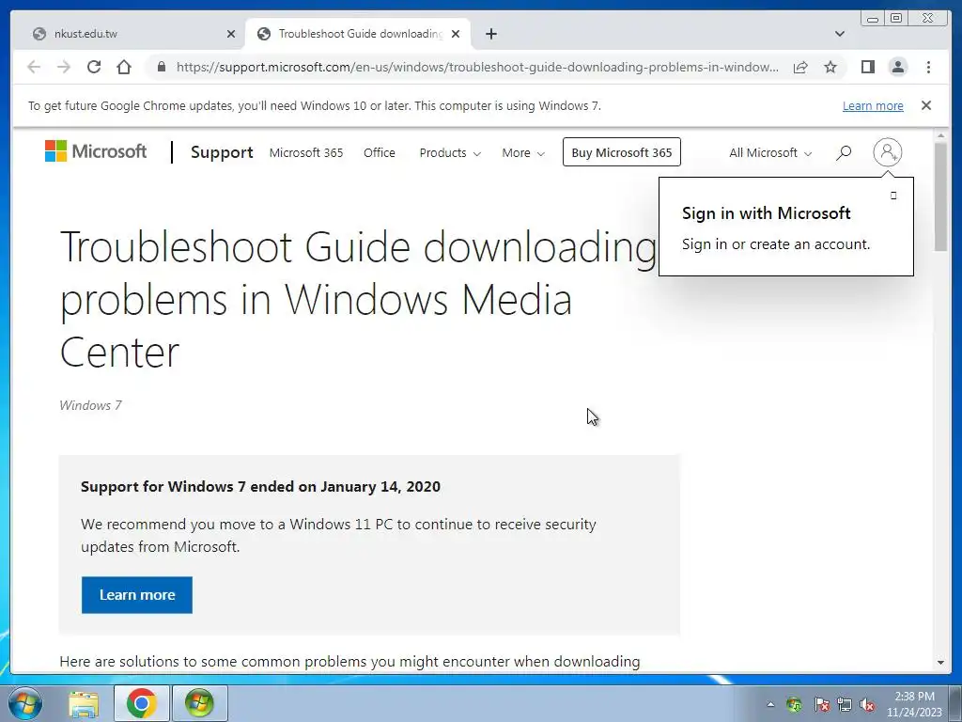This screenshot has width=962, height=722.
Task: Share this page icon in address bar
Action: pos(800,67)
